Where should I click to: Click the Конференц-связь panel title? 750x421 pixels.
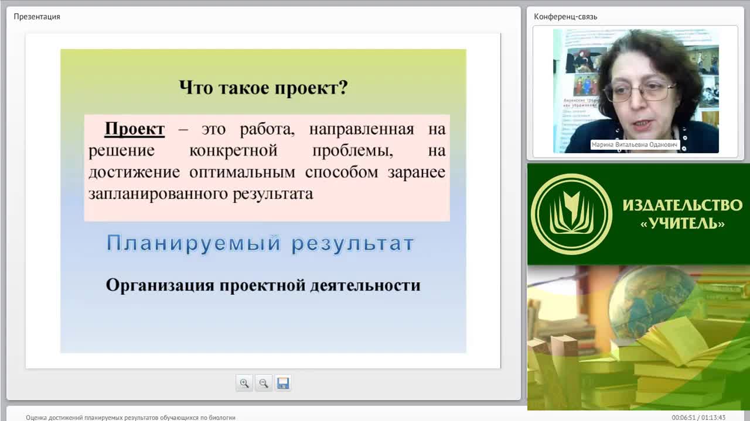tap(565, 16)
